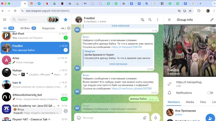Open the Telegram hamburger menu
Viewport: 216px width, 121px height.
pyautogui.click(x=4, y=20)
